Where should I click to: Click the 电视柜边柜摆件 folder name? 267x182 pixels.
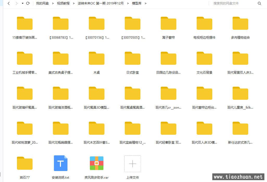click(204, 38)
